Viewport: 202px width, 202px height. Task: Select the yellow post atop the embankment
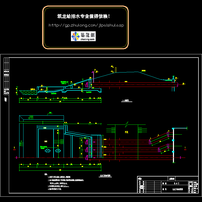[116, 70]
